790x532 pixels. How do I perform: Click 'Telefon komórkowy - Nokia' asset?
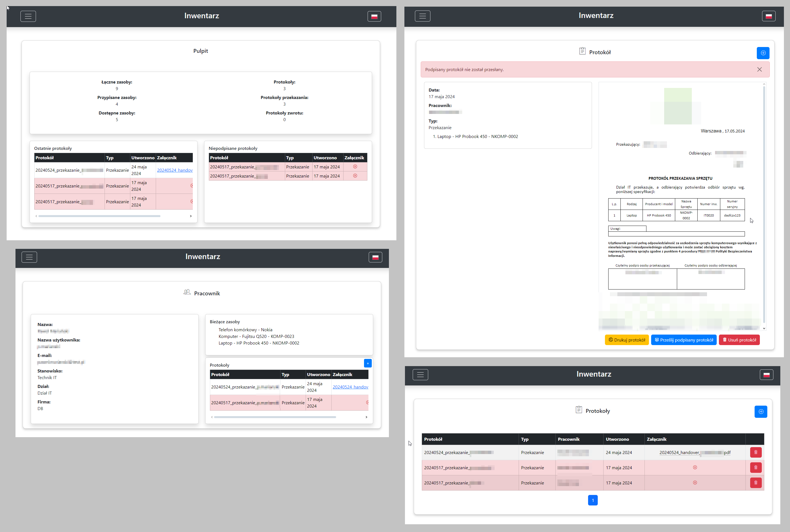(x=245, y=330)
